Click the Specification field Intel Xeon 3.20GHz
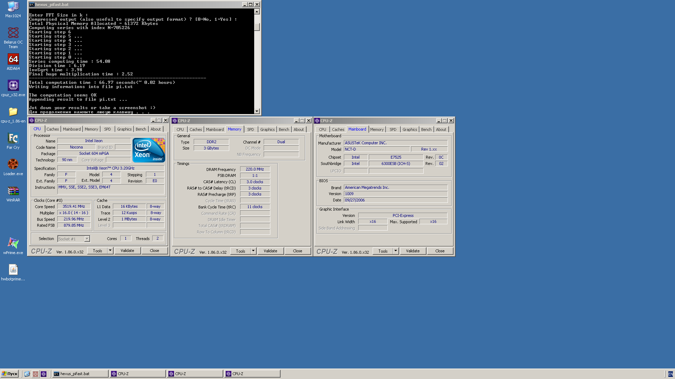This screenshot has width=675, height=379. point(111,168)
